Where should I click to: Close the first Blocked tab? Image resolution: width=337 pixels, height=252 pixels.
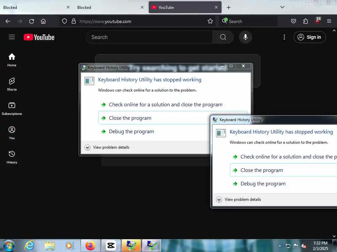tap(68, 7)
